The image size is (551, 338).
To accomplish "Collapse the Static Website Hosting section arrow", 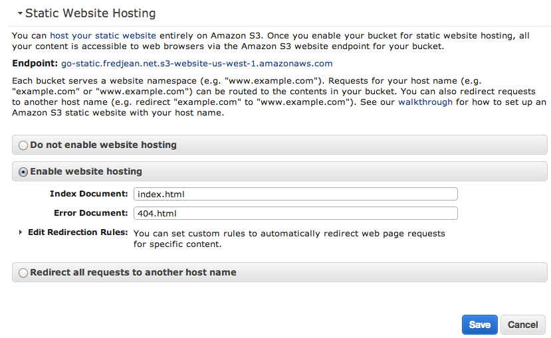I will (20, 13).
